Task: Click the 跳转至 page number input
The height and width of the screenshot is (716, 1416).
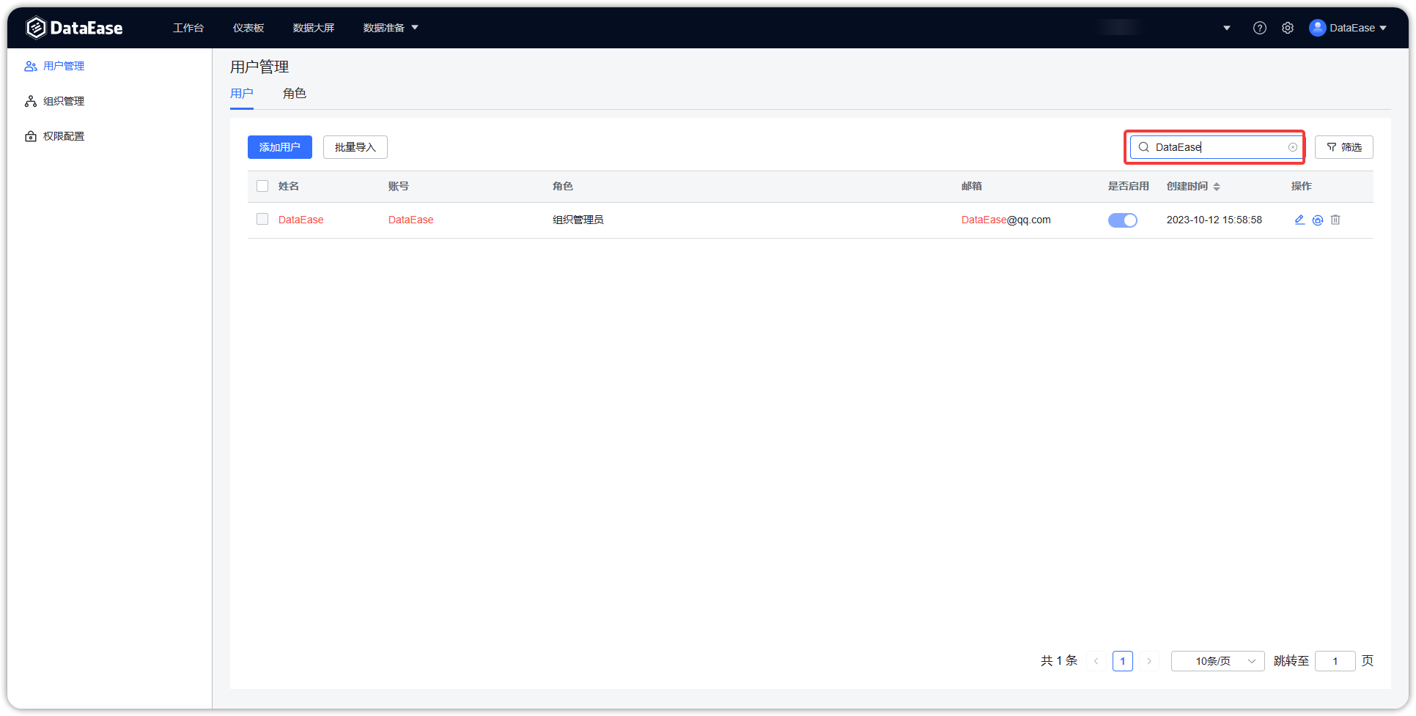Action: [x=1335, y=661]
